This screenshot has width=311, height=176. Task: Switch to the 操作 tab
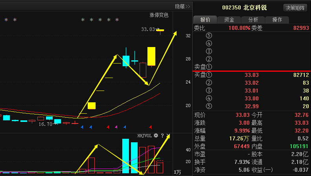coord(277,20)
